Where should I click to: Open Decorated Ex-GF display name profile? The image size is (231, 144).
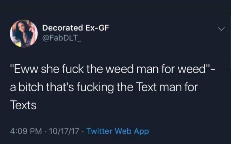coord(75,28)
